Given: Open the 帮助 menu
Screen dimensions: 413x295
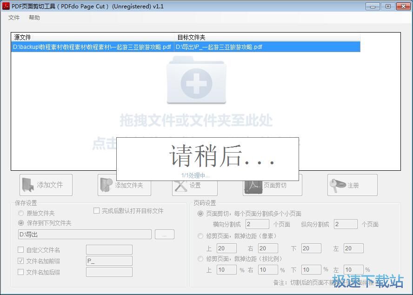Looking at the screenshot, I should click(x=34, y=17).
